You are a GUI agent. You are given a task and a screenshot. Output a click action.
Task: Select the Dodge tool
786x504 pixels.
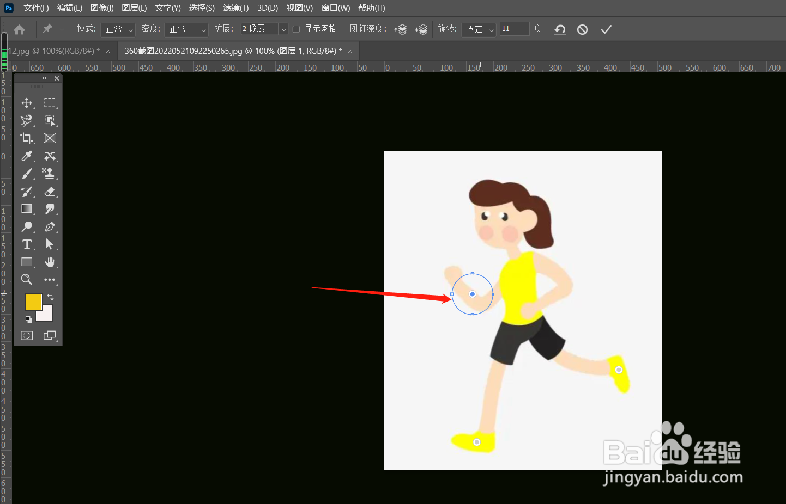point(27,227)
